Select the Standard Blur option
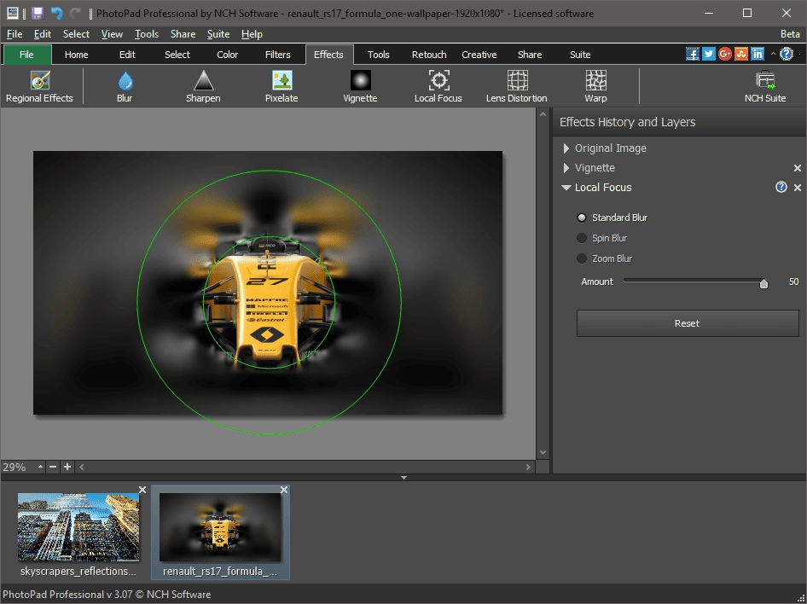This screenshot has width=807, height=604. point(613,218)
